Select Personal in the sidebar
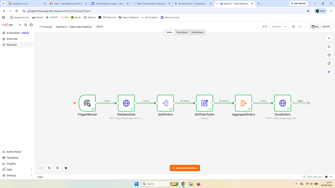335x188 pixels. tap(17, 45)
